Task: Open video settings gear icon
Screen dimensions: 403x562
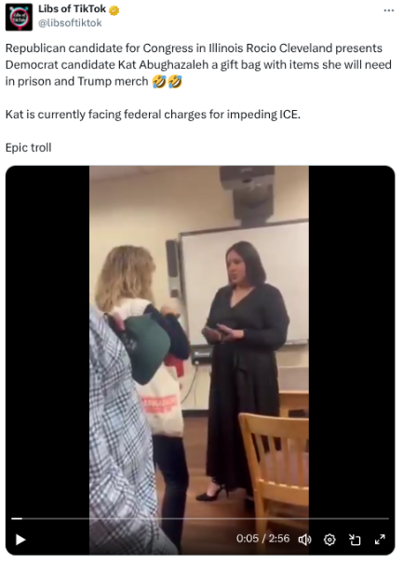Action: coord(329,540)
